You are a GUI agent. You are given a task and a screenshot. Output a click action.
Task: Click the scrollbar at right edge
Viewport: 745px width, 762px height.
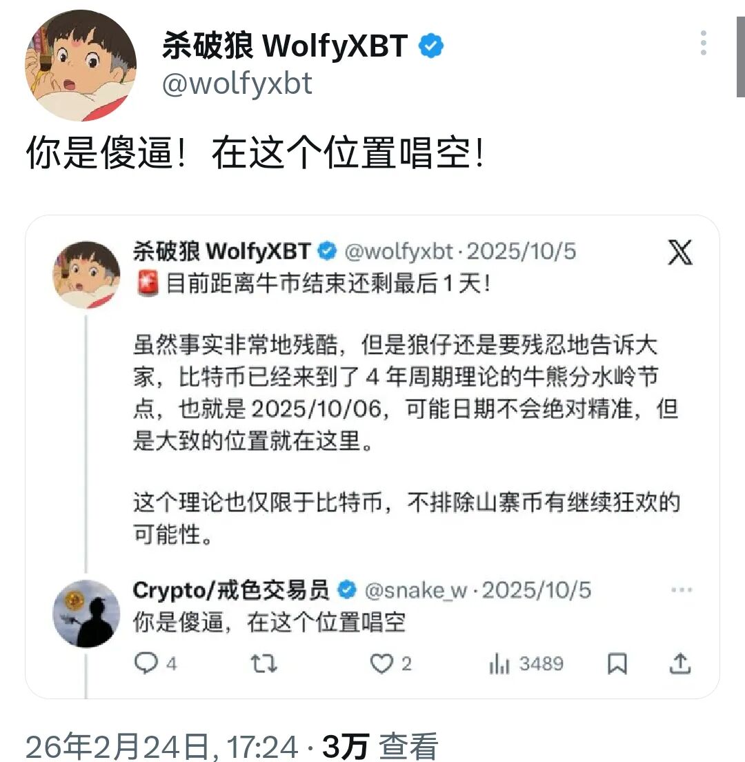point(741,57)
